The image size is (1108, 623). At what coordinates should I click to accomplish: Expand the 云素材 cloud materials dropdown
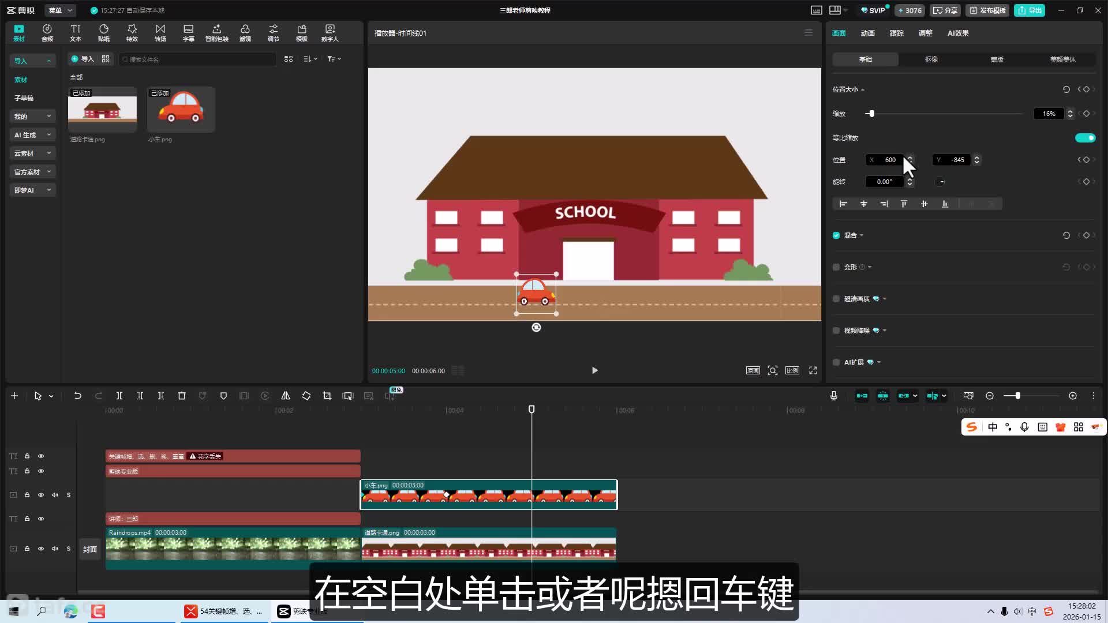click(x=32, y=153)
